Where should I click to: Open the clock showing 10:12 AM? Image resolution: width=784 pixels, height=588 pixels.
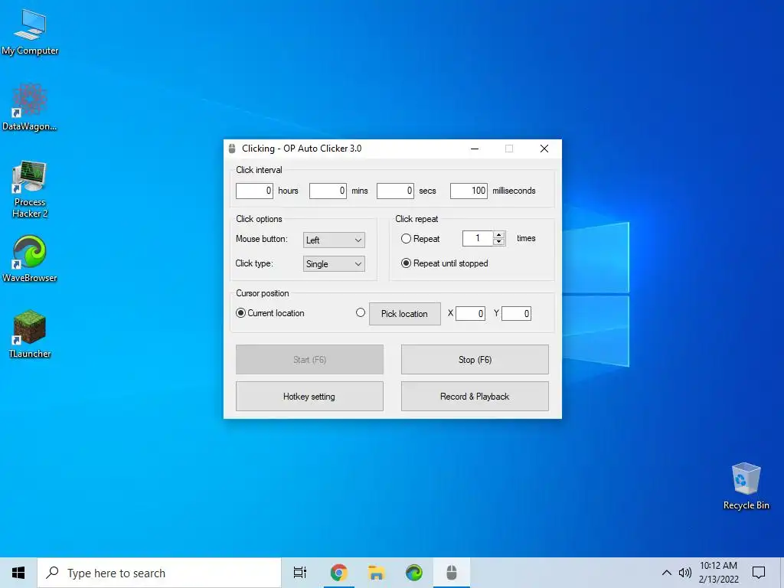(718, 573)
